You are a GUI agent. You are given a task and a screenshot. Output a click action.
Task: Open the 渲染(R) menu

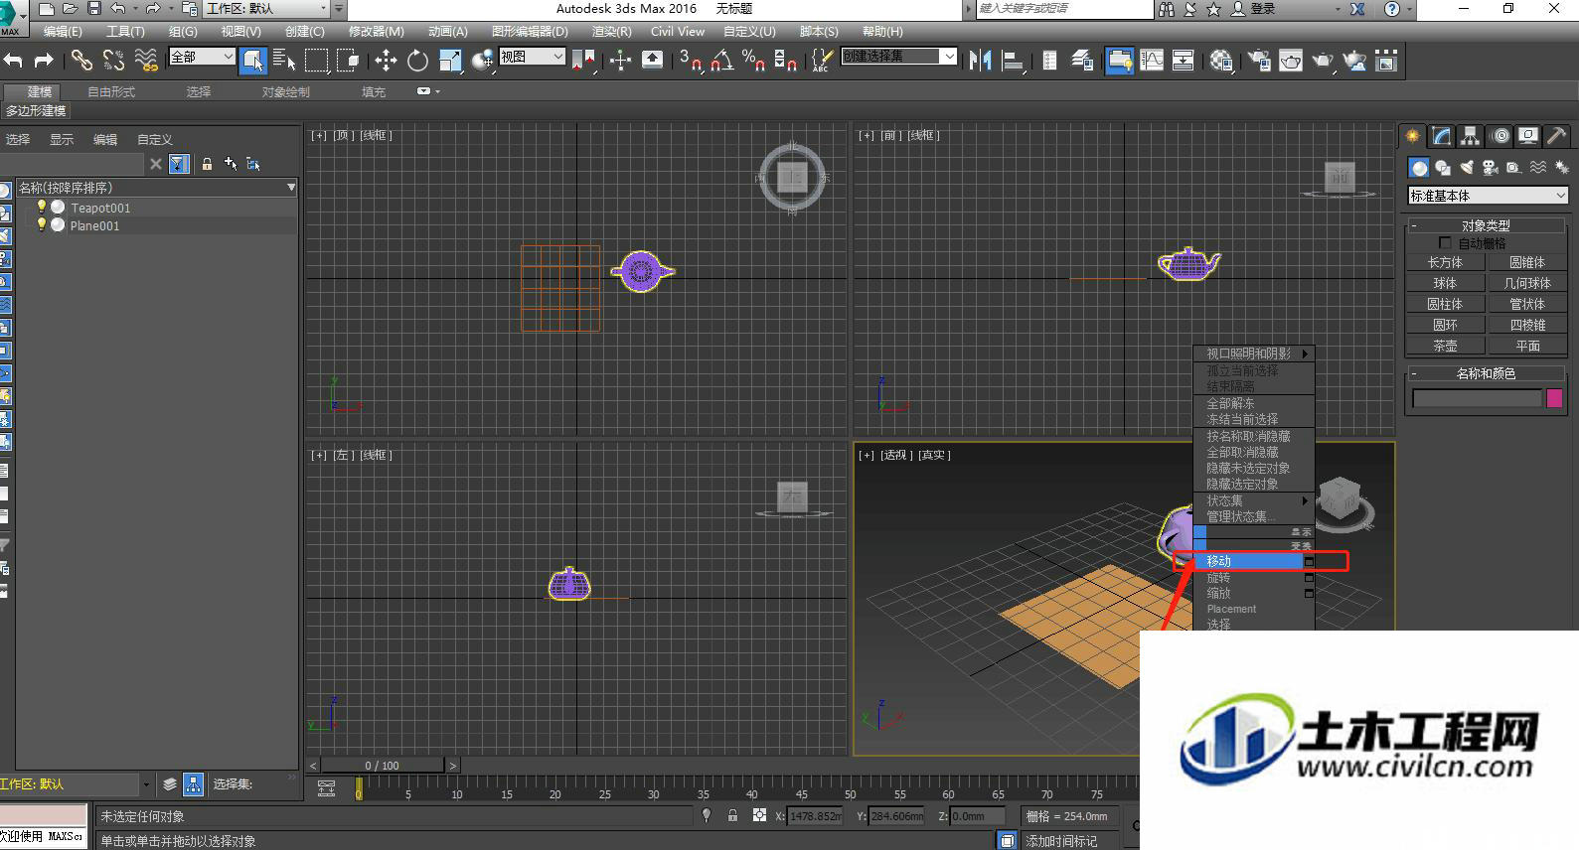[x=611, y=31]
